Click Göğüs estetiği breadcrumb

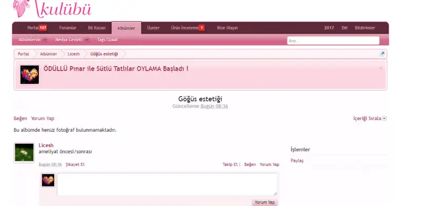click(x=104, y=54)
